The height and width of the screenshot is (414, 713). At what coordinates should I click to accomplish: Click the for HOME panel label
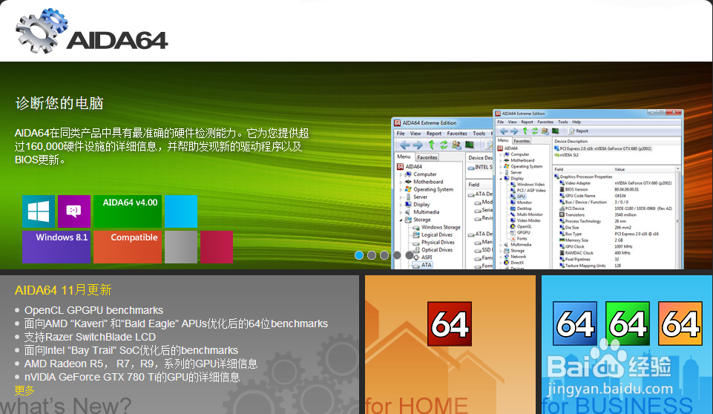pos(416,405)
